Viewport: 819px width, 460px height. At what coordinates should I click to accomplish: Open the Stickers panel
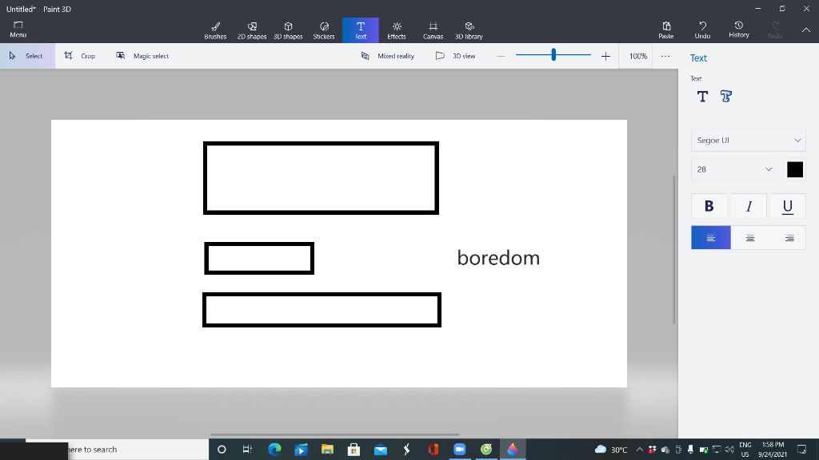(x=324, y=30)
